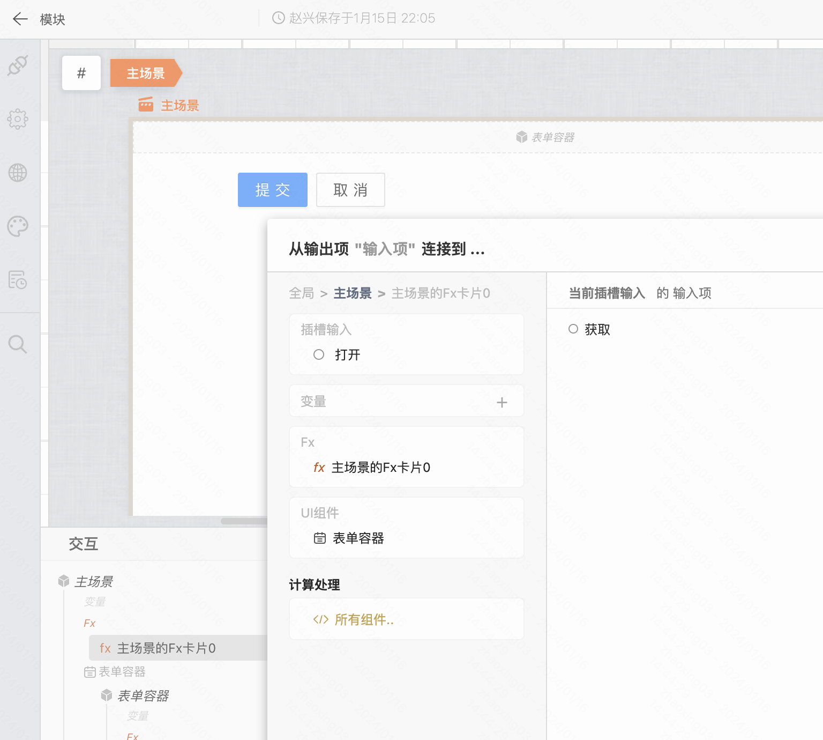Screen dimensions: 823x740
Task: Click the 插槽输入 section label
Action: point(326,329)
